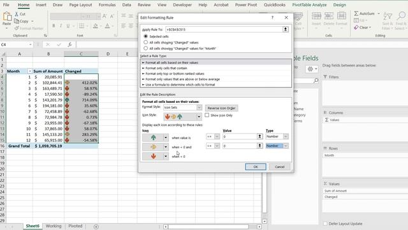408x230 pixels.
Task: Click the Reverse Icon Order button
Action: click(x=221, y=108)
